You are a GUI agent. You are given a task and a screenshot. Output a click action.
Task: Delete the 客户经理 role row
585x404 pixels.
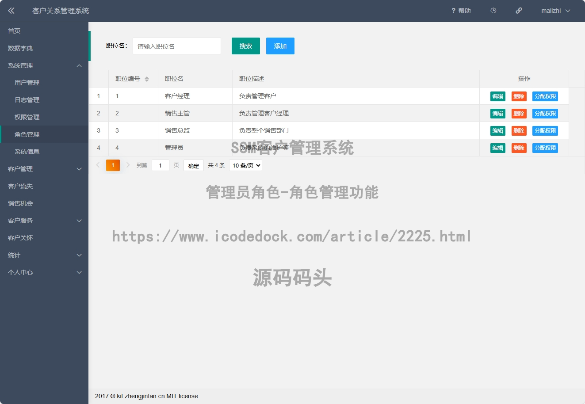pos(519,96)
